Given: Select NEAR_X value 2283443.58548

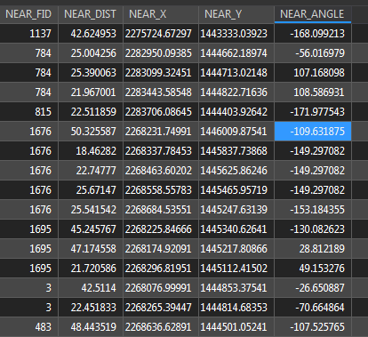Looking at the screenshot, I should pos(160,92).
